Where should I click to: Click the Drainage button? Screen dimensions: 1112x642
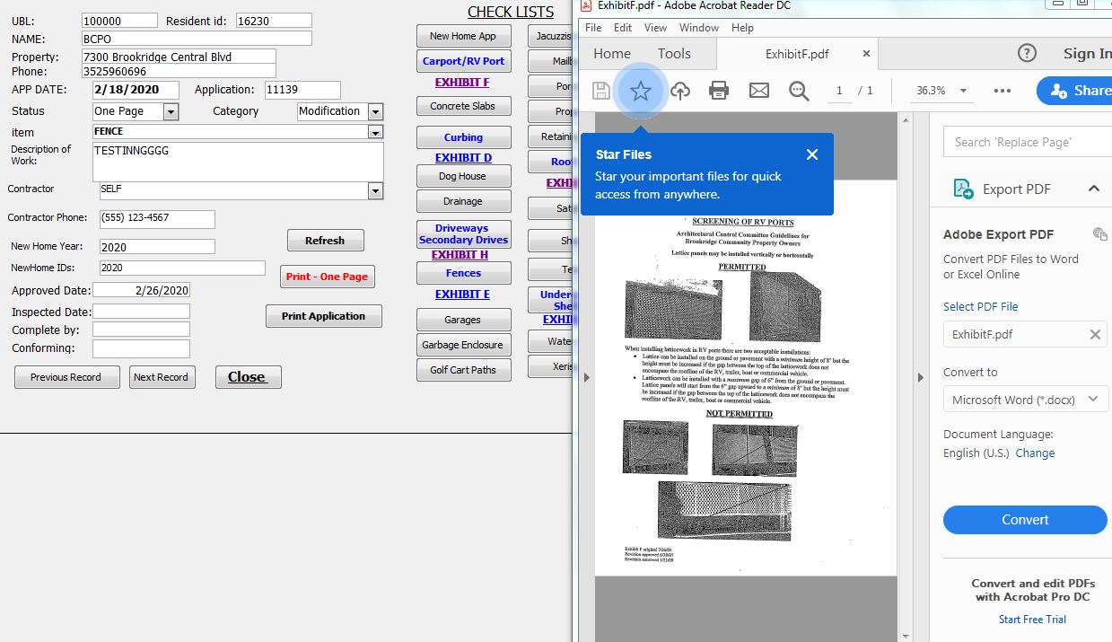point(463,201)
